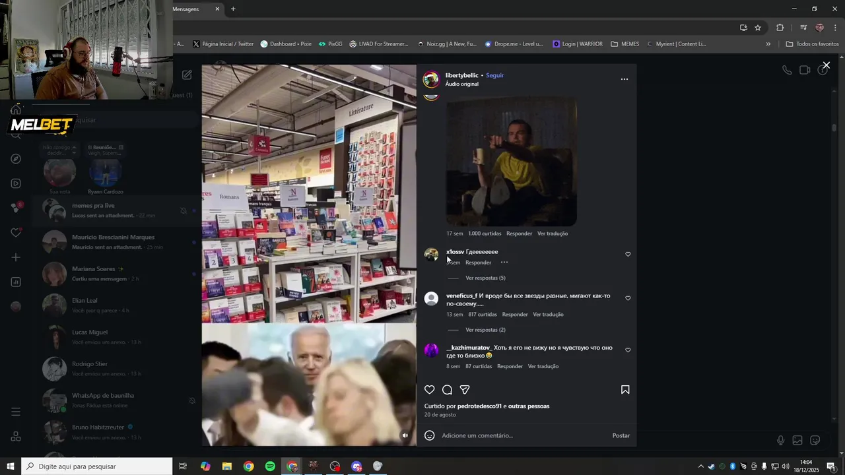Open x1ossv comment's three-dot options

click(504, 263)
